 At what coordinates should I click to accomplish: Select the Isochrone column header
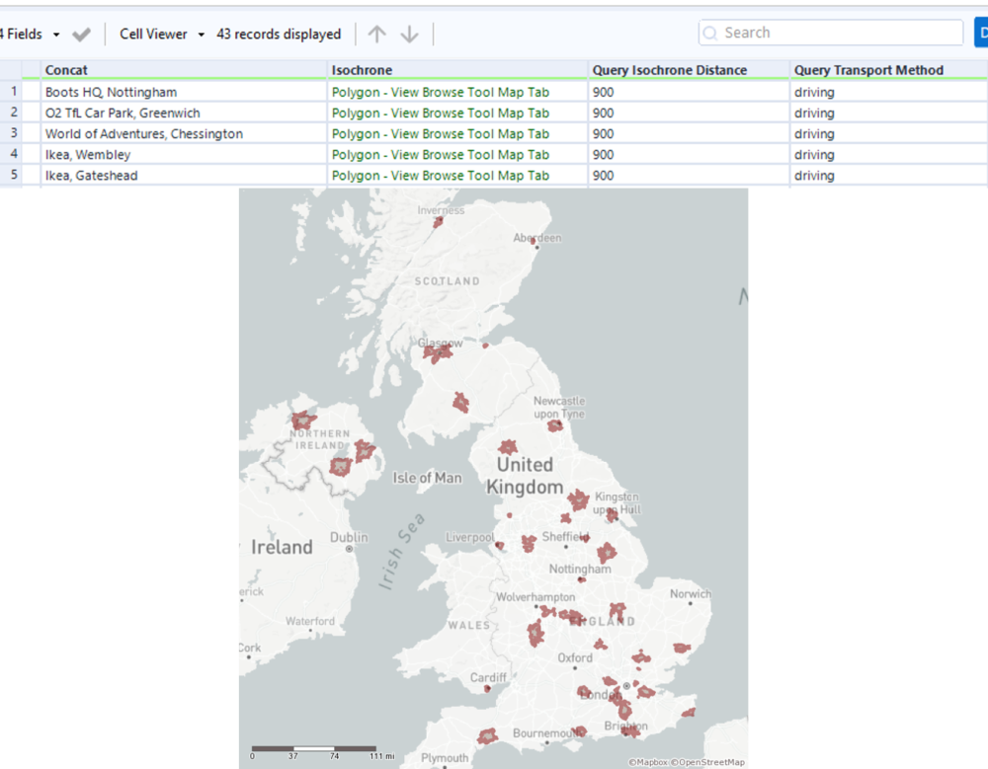[457, 70]
